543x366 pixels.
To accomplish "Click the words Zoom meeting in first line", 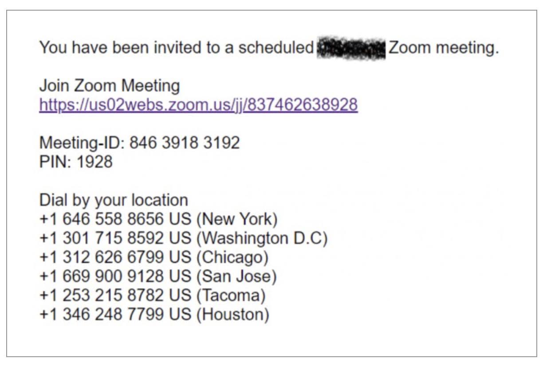I will [444, 47].
